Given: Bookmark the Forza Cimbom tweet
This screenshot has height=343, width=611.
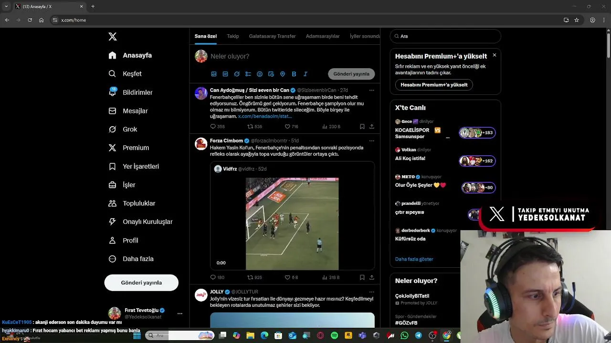Looking at the screenshot, I should (x=362, y=277).
